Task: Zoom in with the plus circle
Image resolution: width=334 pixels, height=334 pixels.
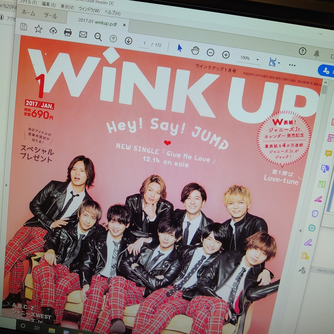Action: click(x=226, y=55)
